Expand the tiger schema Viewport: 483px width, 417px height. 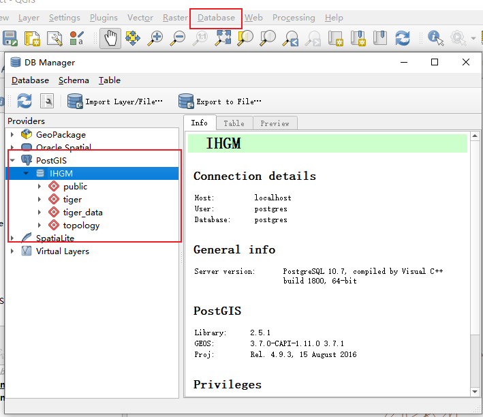(40, 200)
